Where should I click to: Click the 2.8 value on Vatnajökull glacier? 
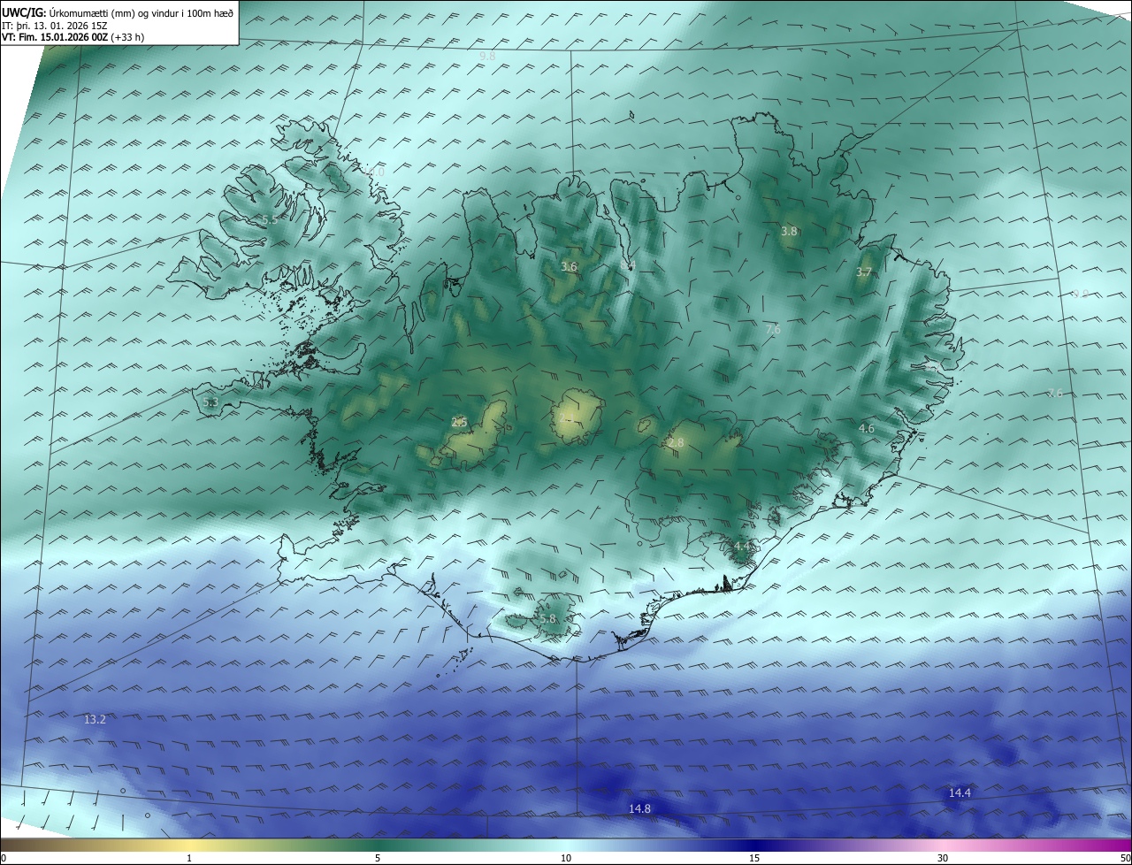(676, 442)
